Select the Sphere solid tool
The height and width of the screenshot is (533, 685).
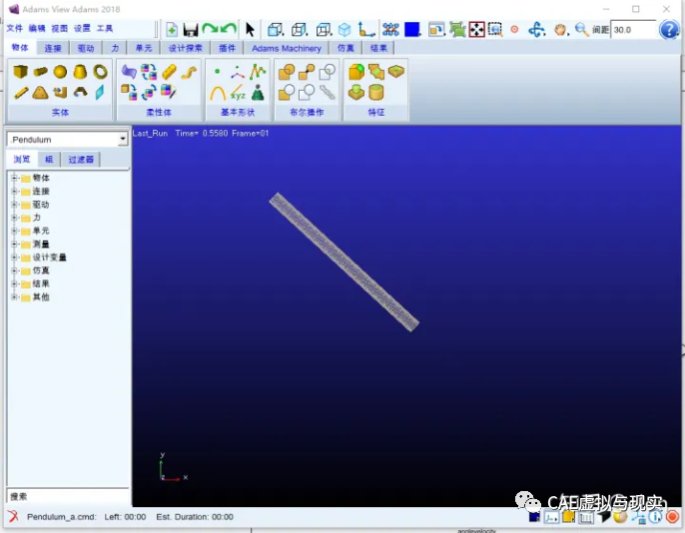(x=60, y=71)
